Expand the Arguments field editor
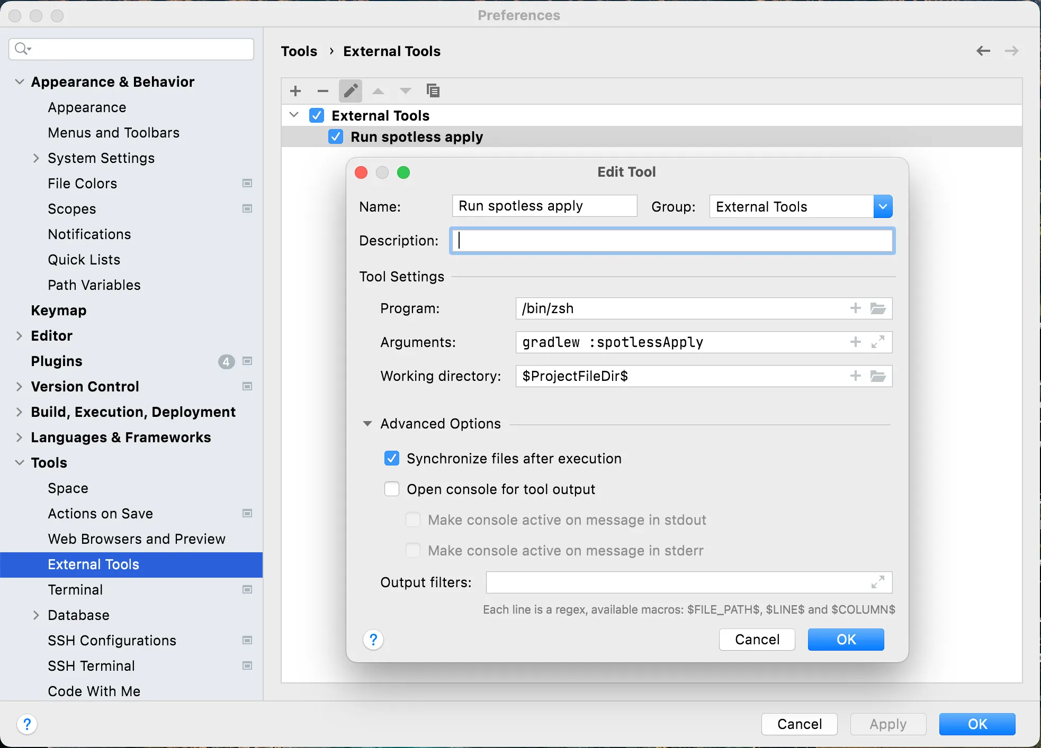This screenshot has height=748, width=1041. pos(878,342)
